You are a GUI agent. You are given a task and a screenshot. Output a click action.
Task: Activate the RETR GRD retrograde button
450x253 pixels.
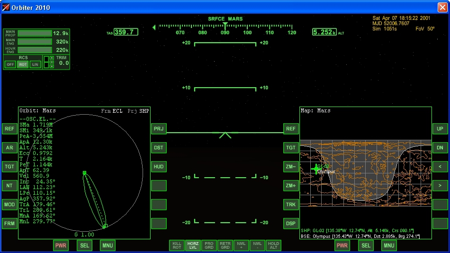[x=225, y=245]
